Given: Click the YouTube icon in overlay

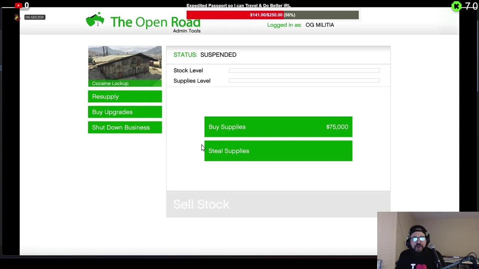Looking at the screenshot, I should [x=18, y=5].
